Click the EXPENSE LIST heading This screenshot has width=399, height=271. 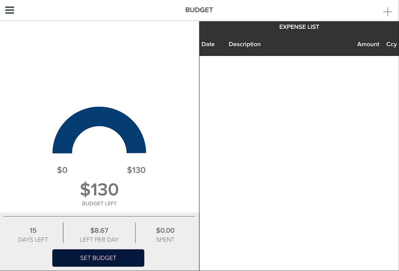click(x=299, y=27)
